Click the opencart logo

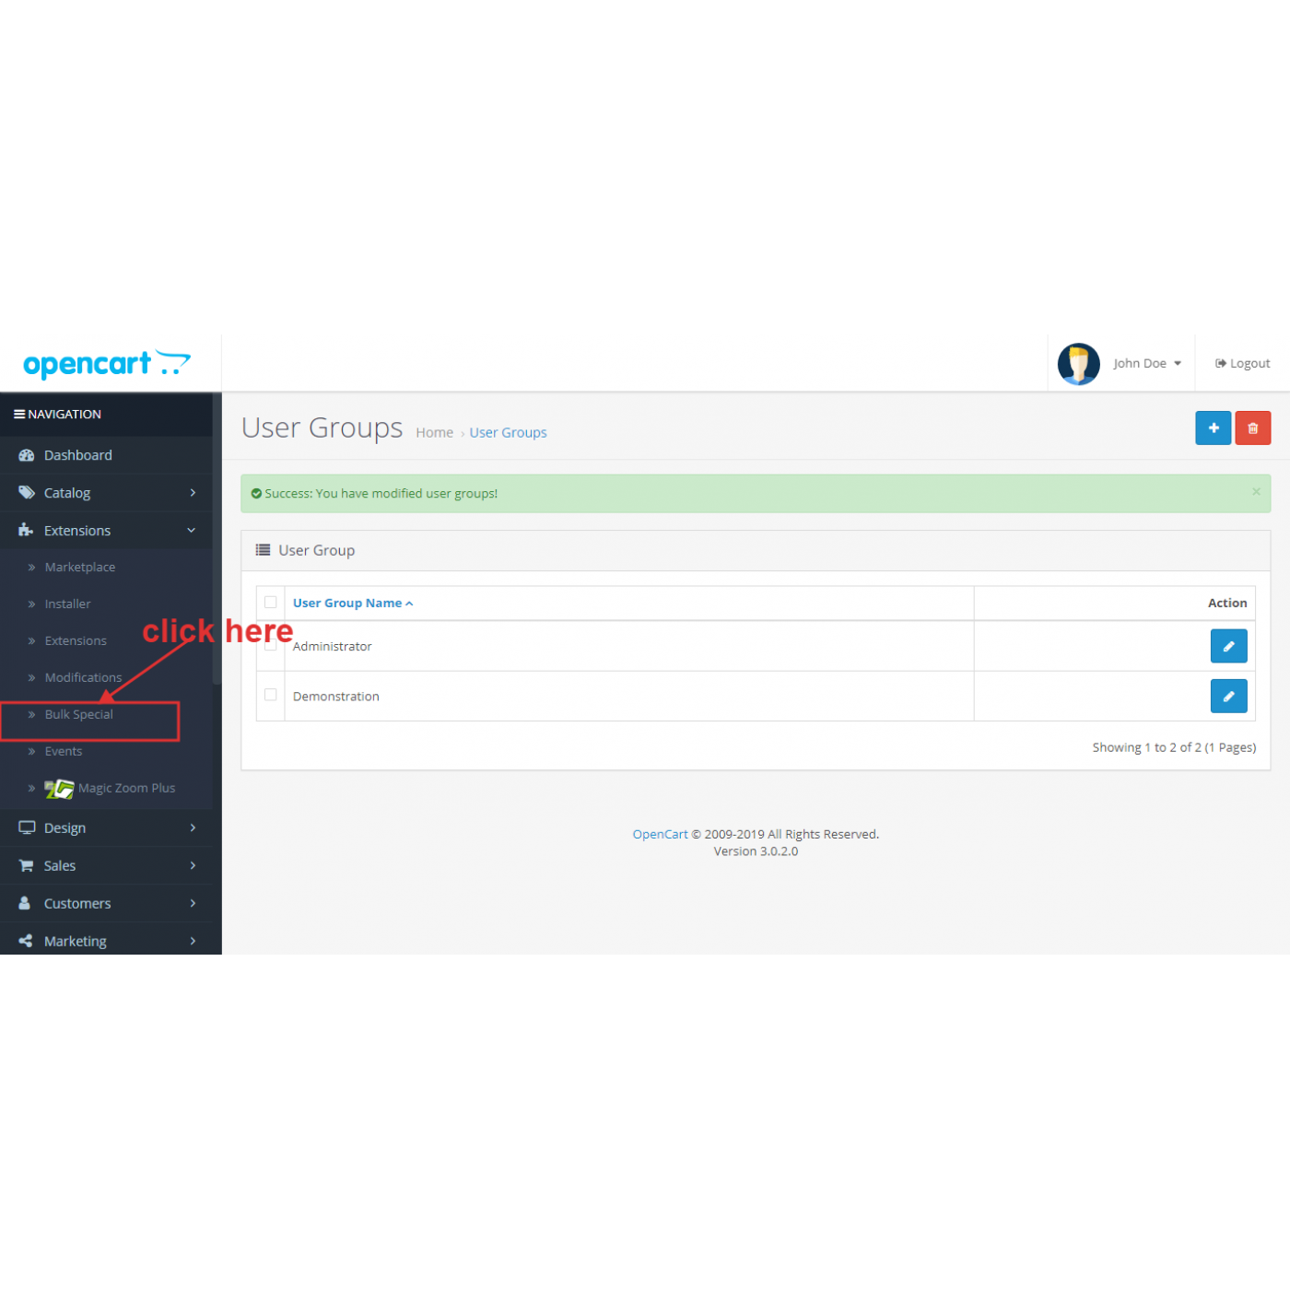tap(106, 364)
